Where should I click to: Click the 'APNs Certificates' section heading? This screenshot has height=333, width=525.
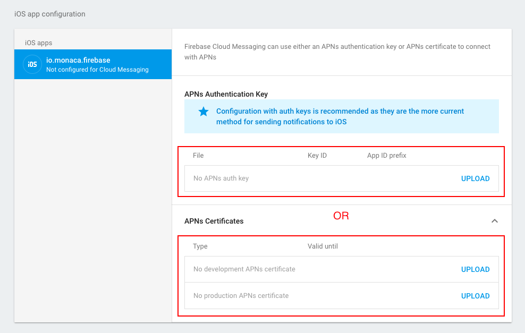(214, 221)
